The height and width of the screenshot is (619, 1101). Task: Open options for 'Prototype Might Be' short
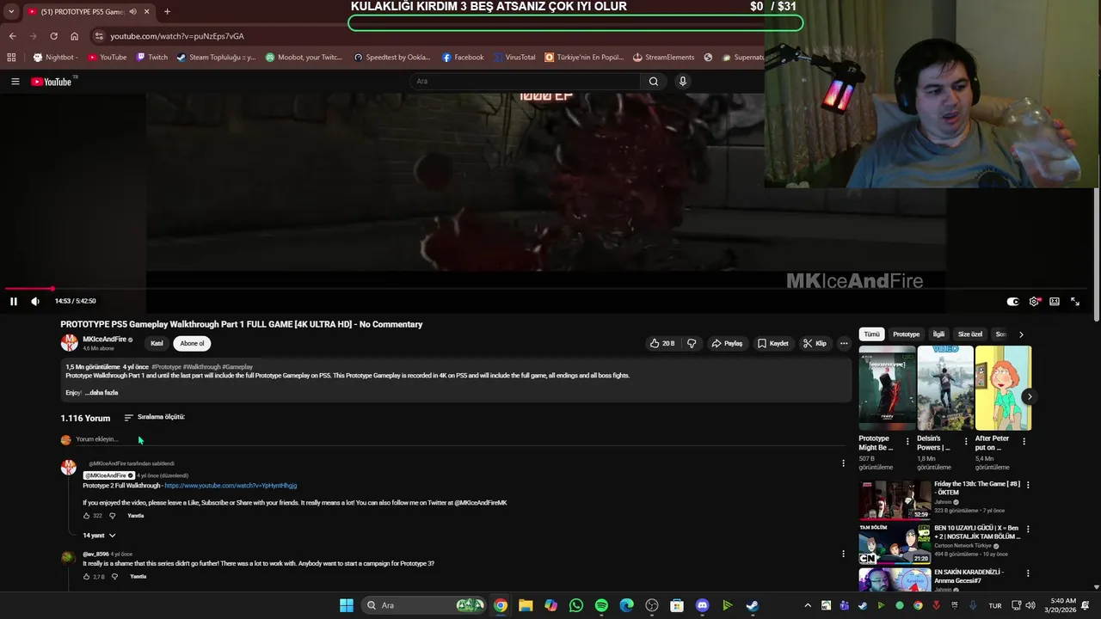tap(907, 442)
